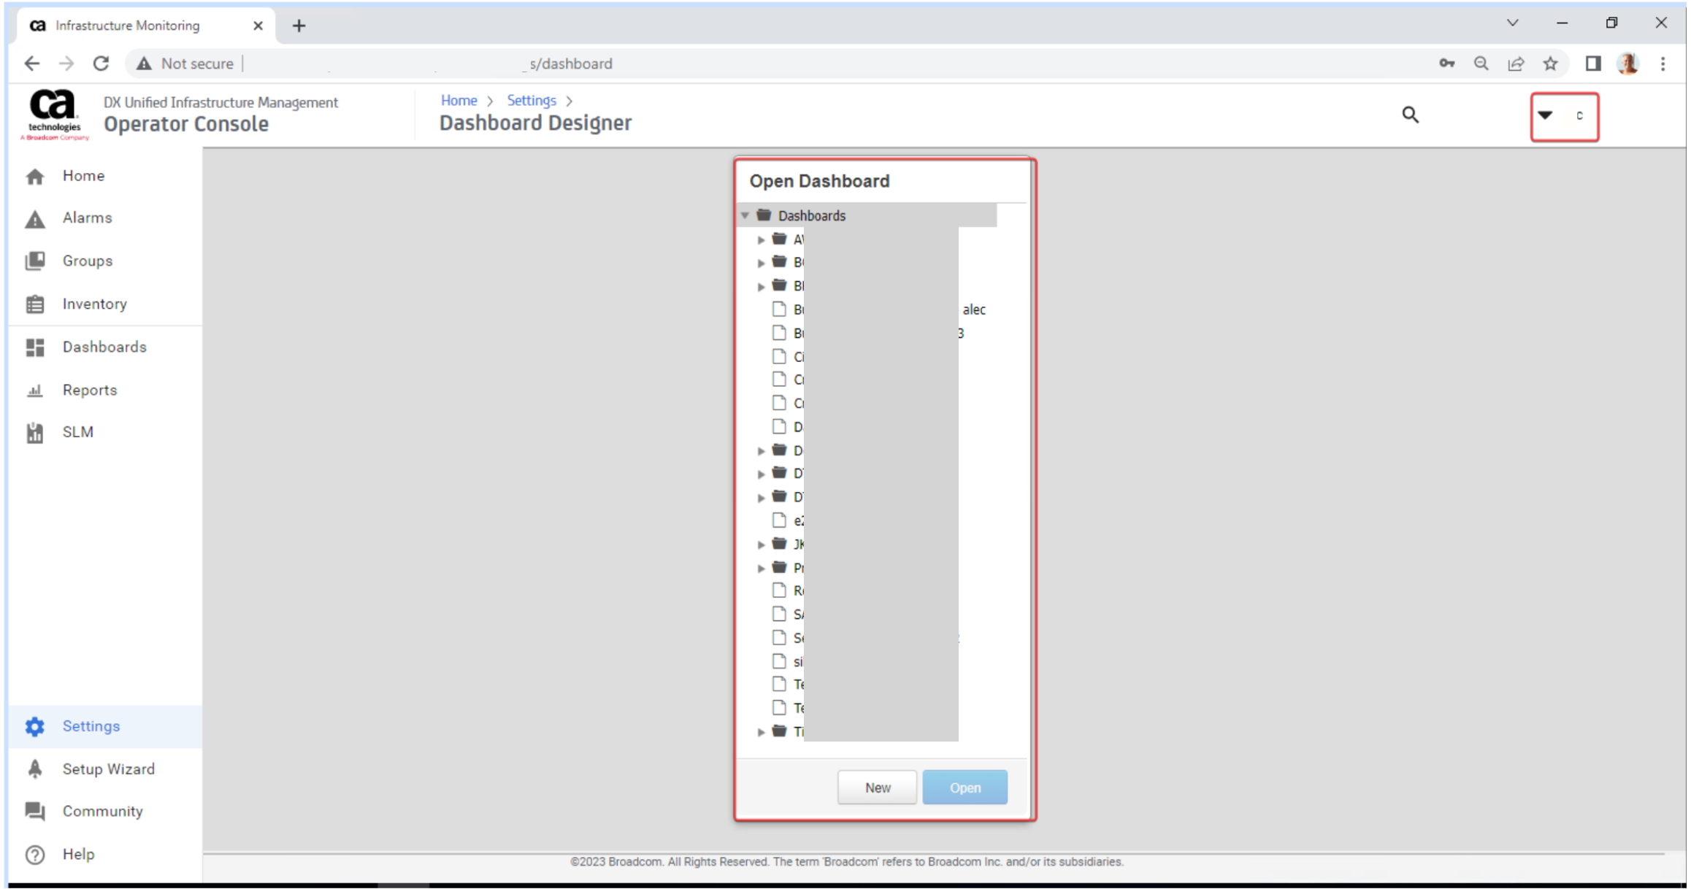Click the Open Dashboard dialog title
Image resolution: width=1691 pixels, height=889 pixels.
[819, 181]
